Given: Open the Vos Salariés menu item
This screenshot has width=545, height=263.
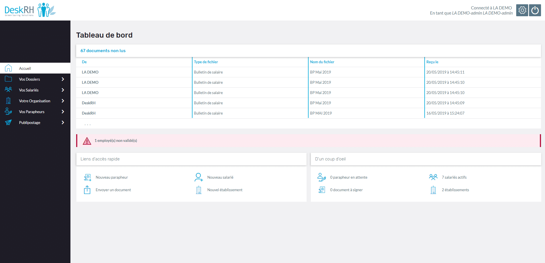Looking at the screenshot, I should [x=35, y=90].
